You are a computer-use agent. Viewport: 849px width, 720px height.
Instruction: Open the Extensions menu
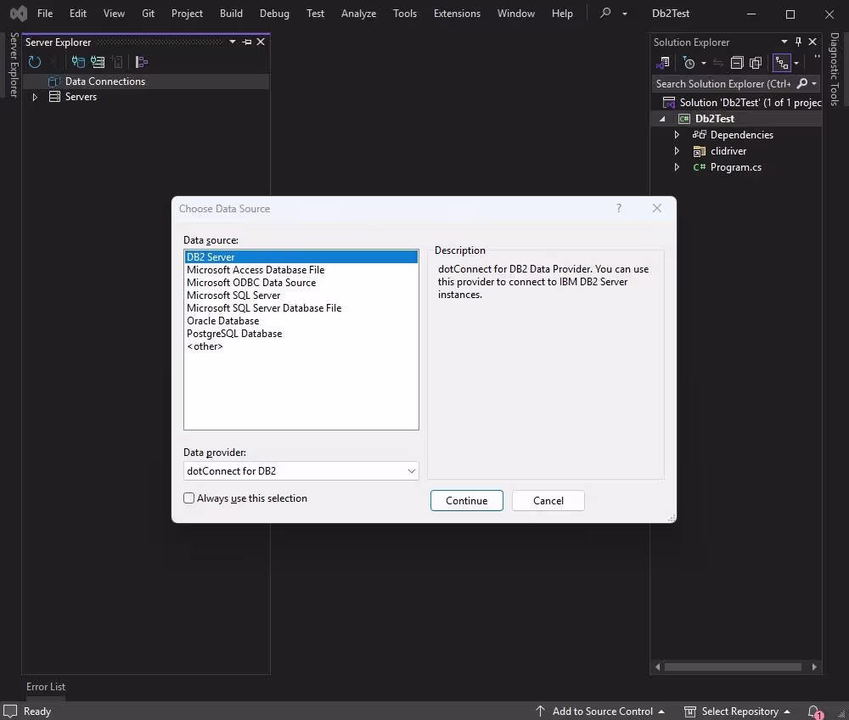[x=457, y=14]
